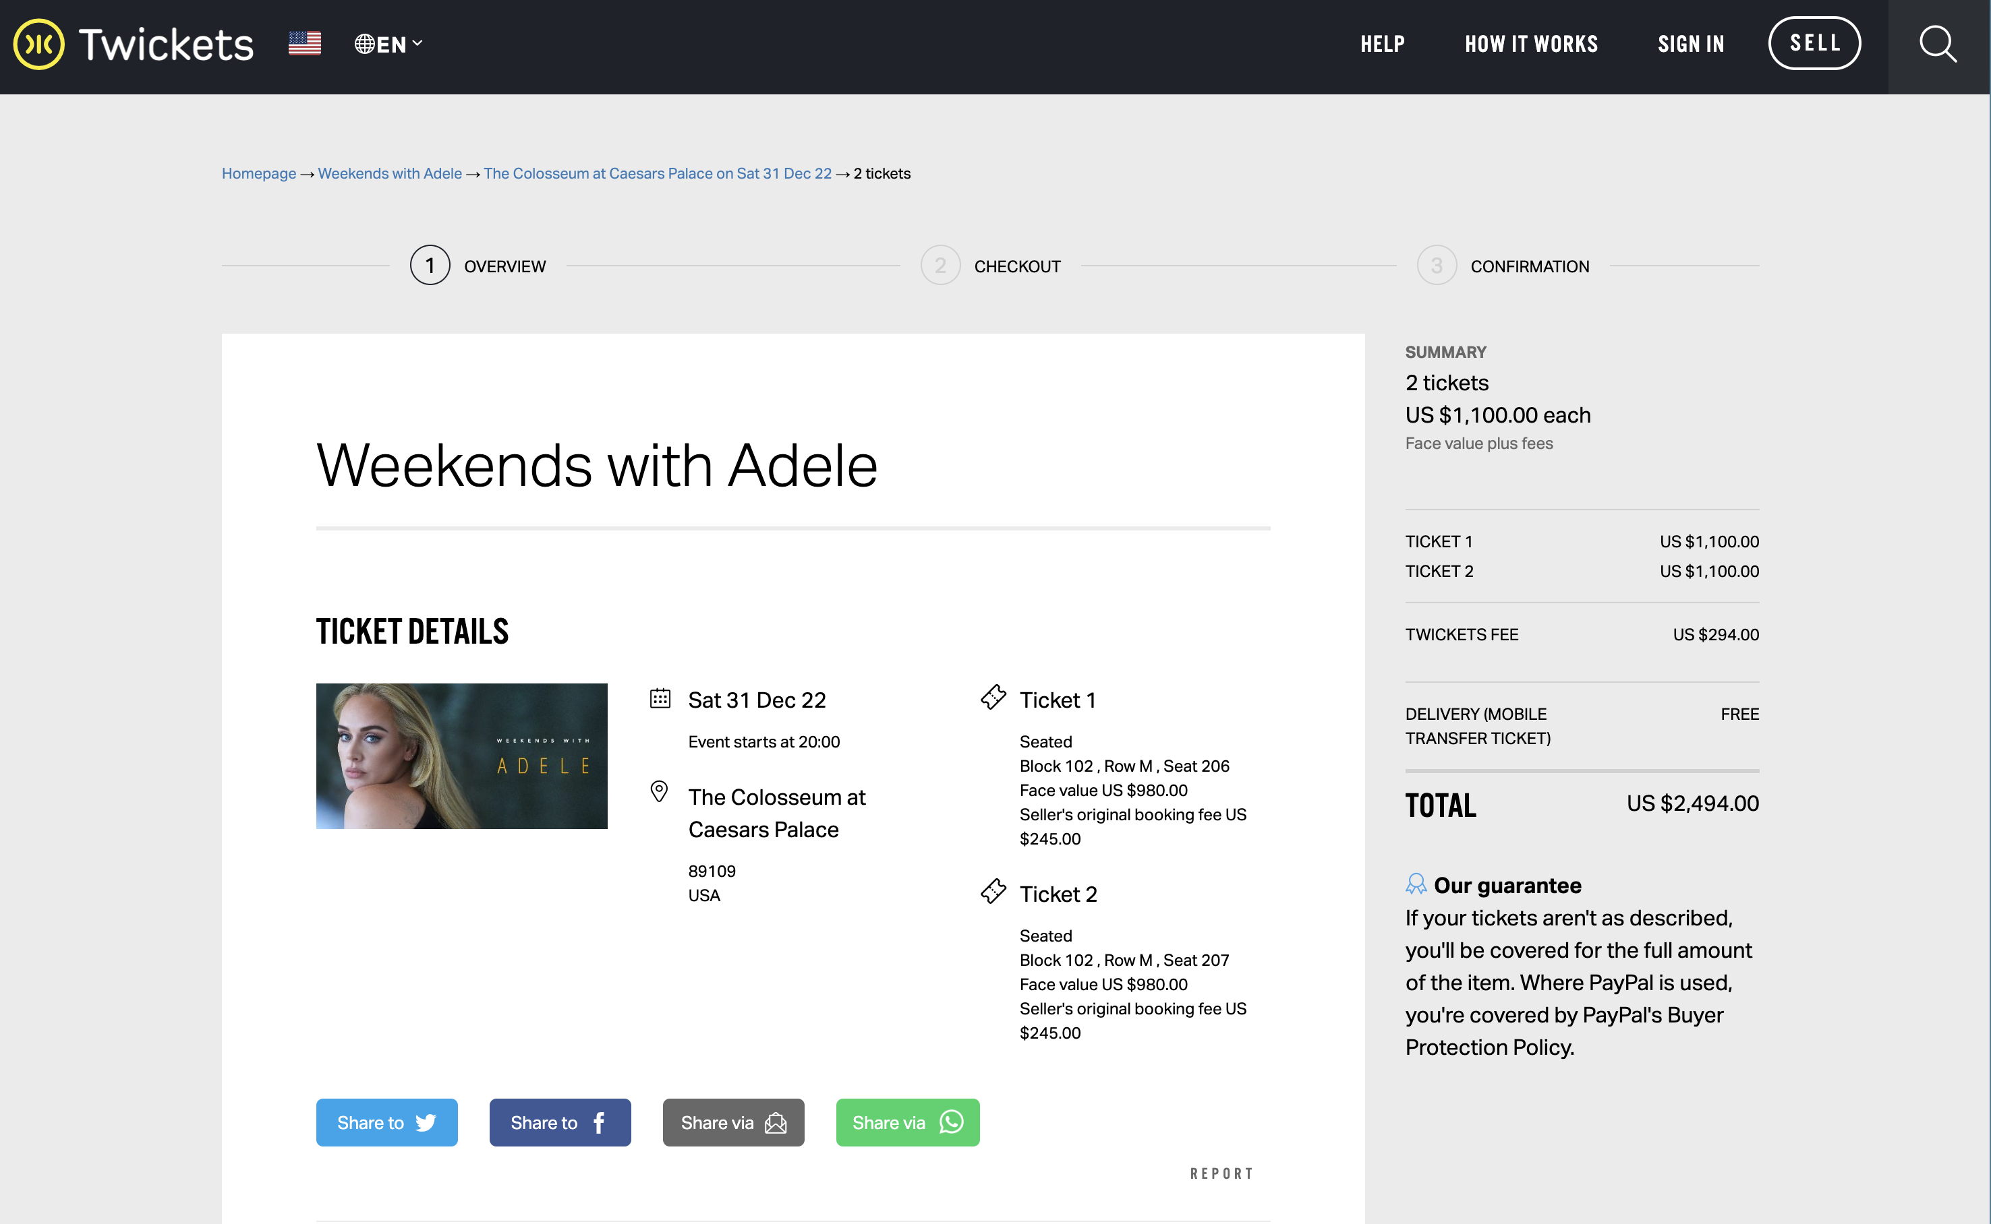
Task: Click the SIGN IN link
Action: tap(1690, 43)
